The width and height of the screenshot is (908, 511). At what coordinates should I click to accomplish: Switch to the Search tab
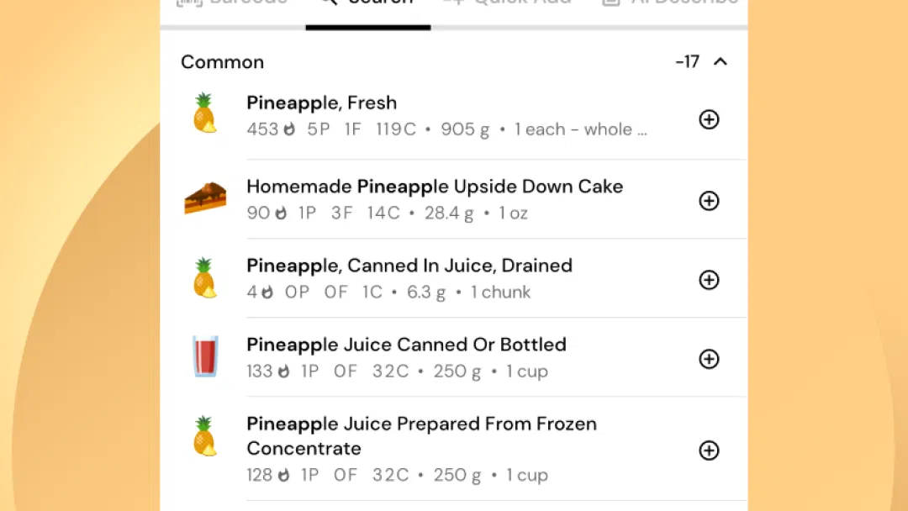[x=368, y=6]
